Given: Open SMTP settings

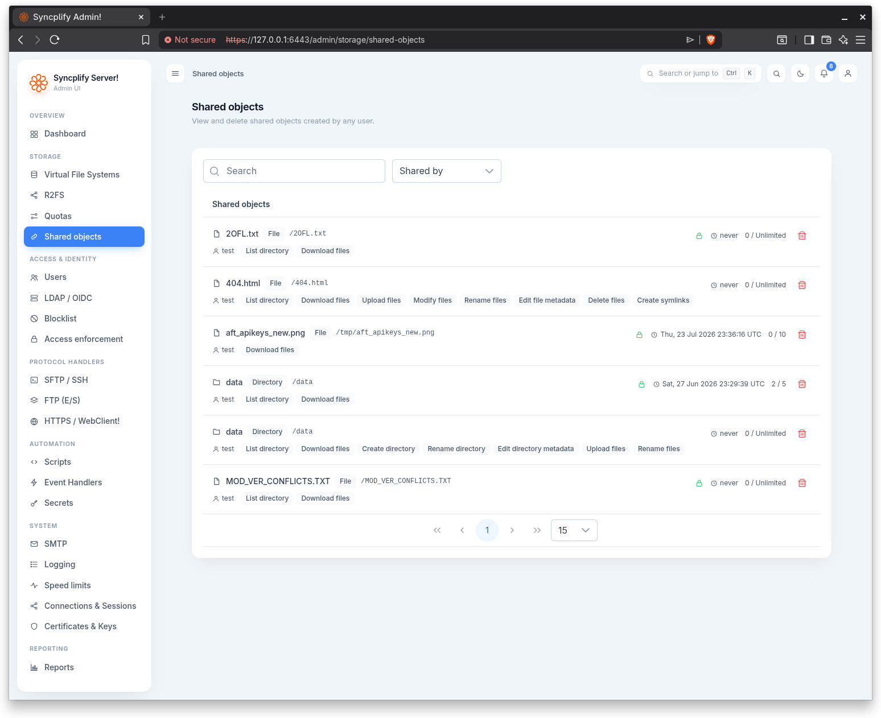Looking at the screenshot, I should coord(84,544).
